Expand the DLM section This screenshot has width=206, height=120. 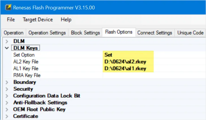[7, 41]
